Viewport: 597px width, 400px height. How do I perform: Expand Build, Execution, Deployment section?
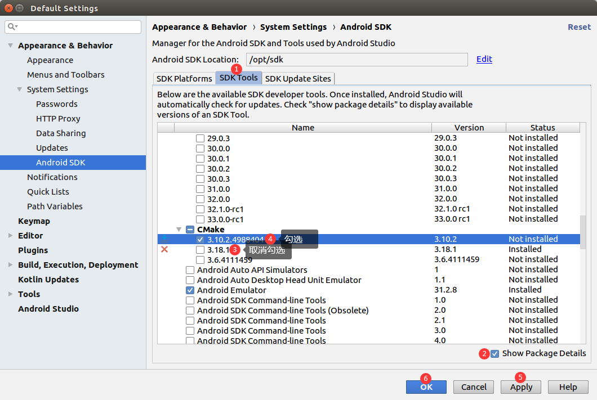(10, 264)
